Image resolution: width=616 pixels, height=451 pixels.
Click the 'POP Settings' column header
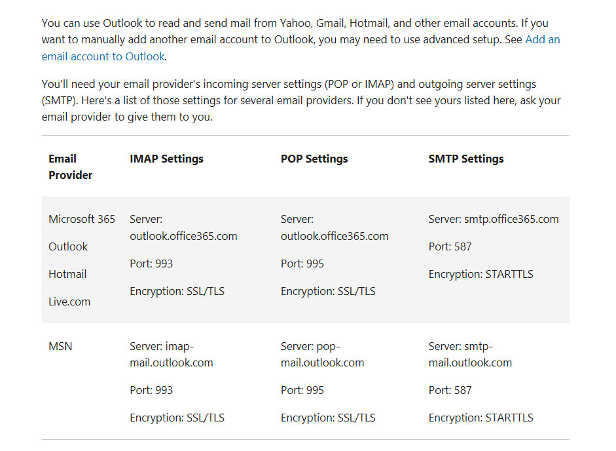click(314, 159)
